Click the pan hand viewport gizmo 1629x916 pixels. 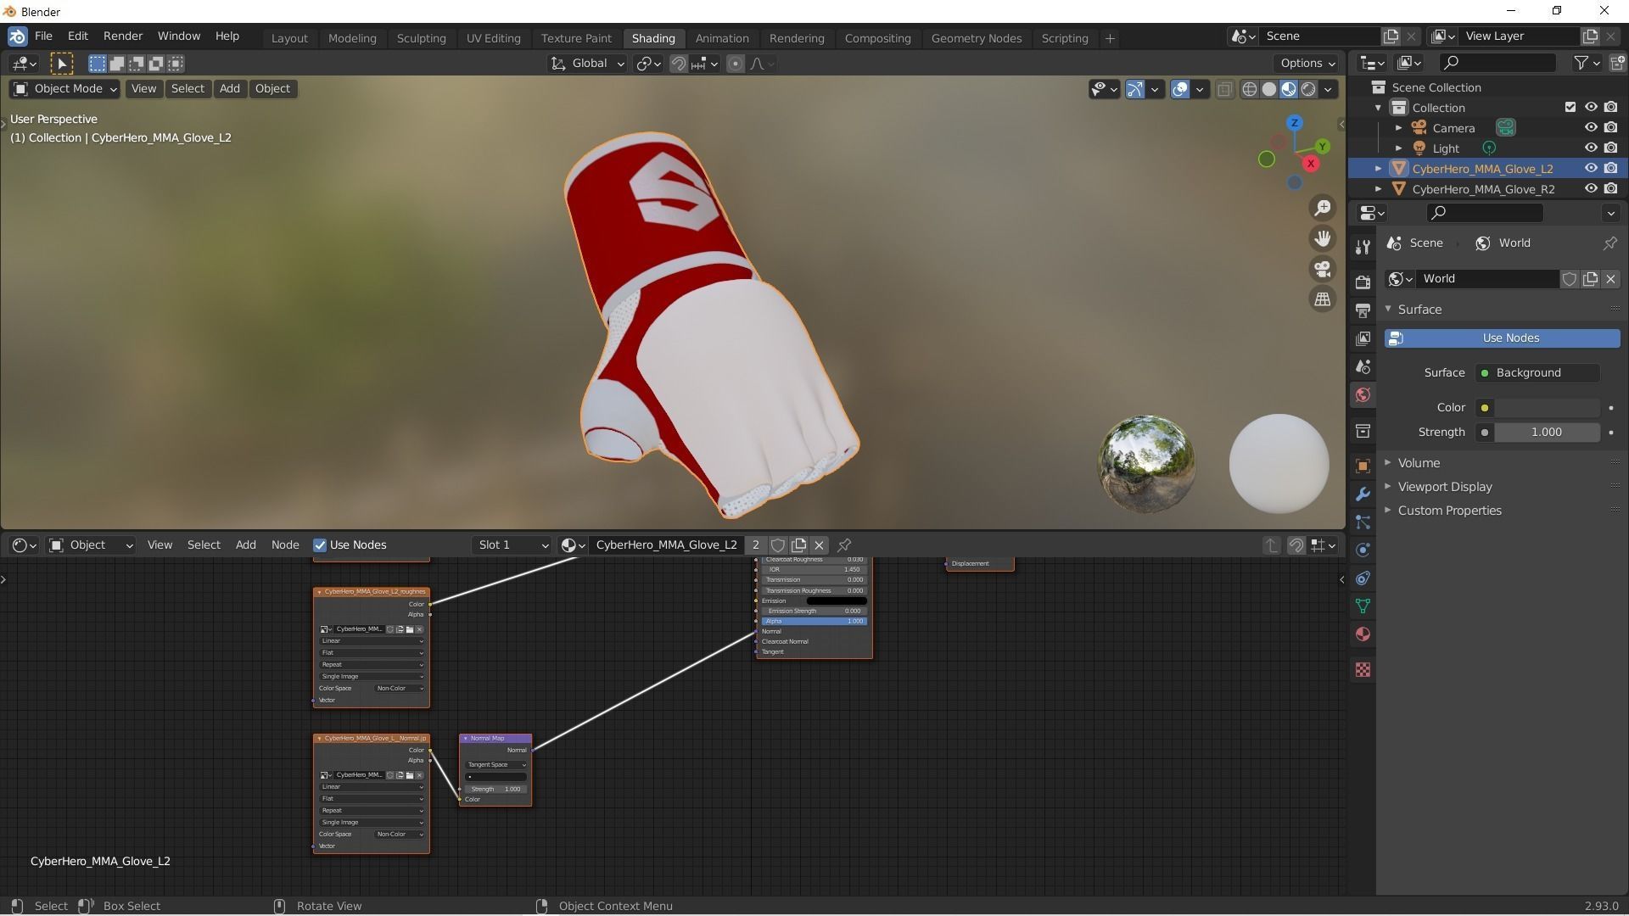click(x=1322, y=239)
